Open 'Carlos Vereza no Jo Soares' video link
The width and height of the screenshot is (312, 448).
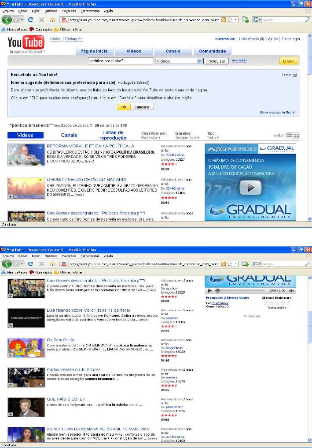[73, 369]
